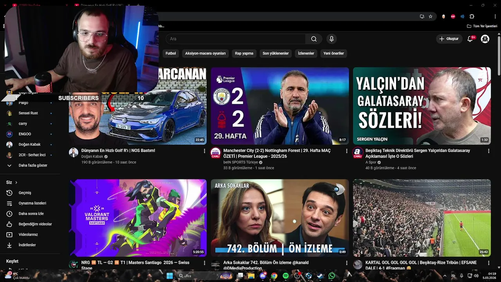Click the A Spor channel name
Screen dimensions: 501x282
[x=371, y=162]
